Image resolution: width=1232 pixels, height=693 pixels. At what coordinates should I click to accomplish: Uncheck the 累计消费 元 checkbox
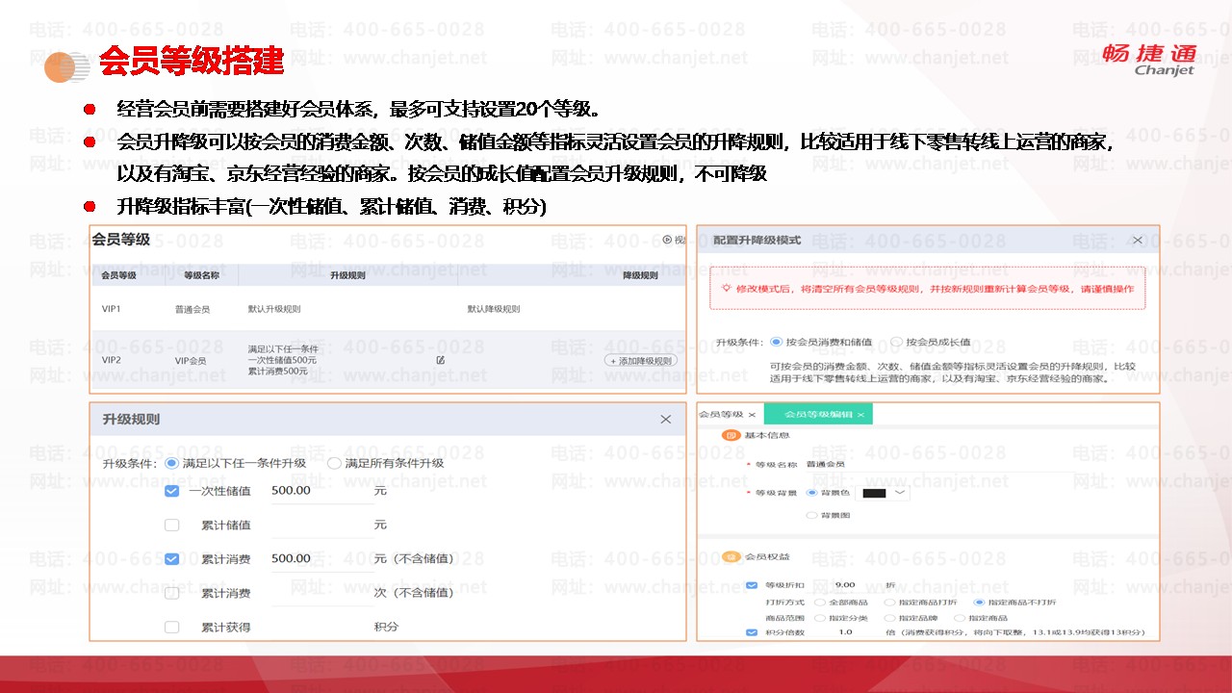pyautogui.click(x=171, y=558)
